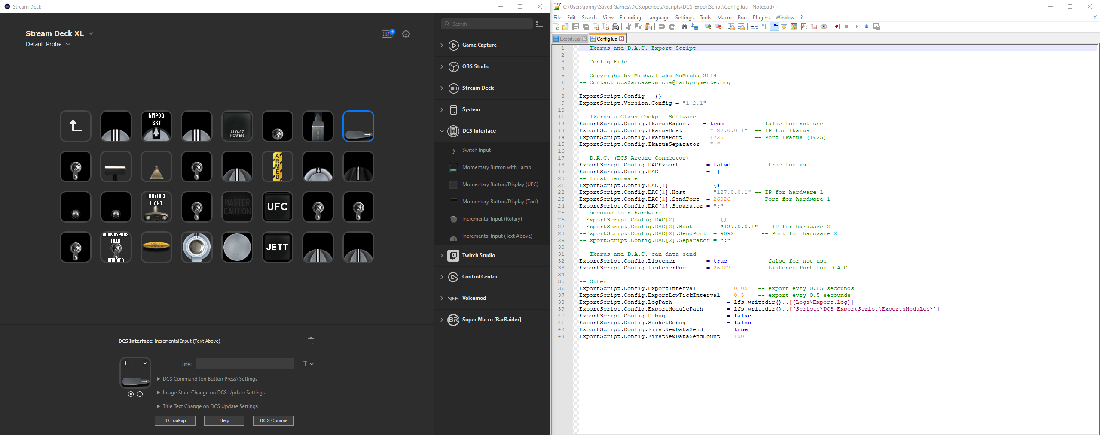Select the MASTER CAUTION key
The width and height of the screenshot is (1100, 435).
coord(237,207)
